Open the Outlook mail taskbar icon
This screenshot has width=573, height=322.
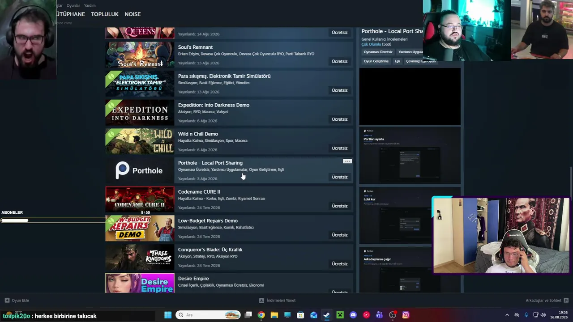[x=313, y=315]
